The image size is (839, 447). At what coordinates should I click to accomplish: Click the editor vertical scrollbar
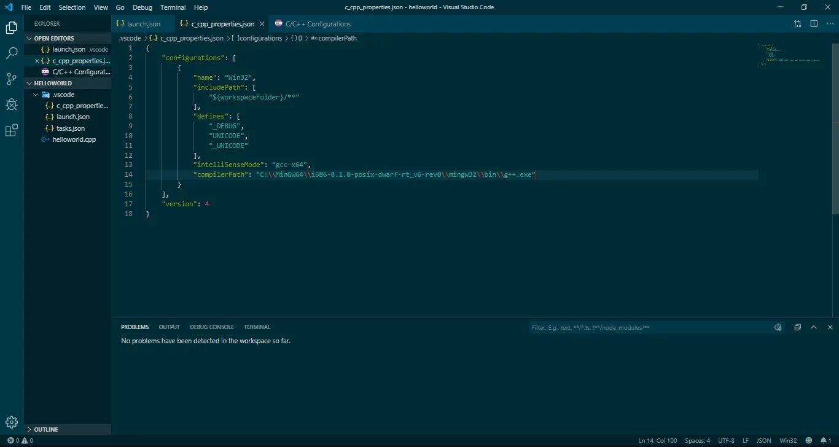(835, 128)
